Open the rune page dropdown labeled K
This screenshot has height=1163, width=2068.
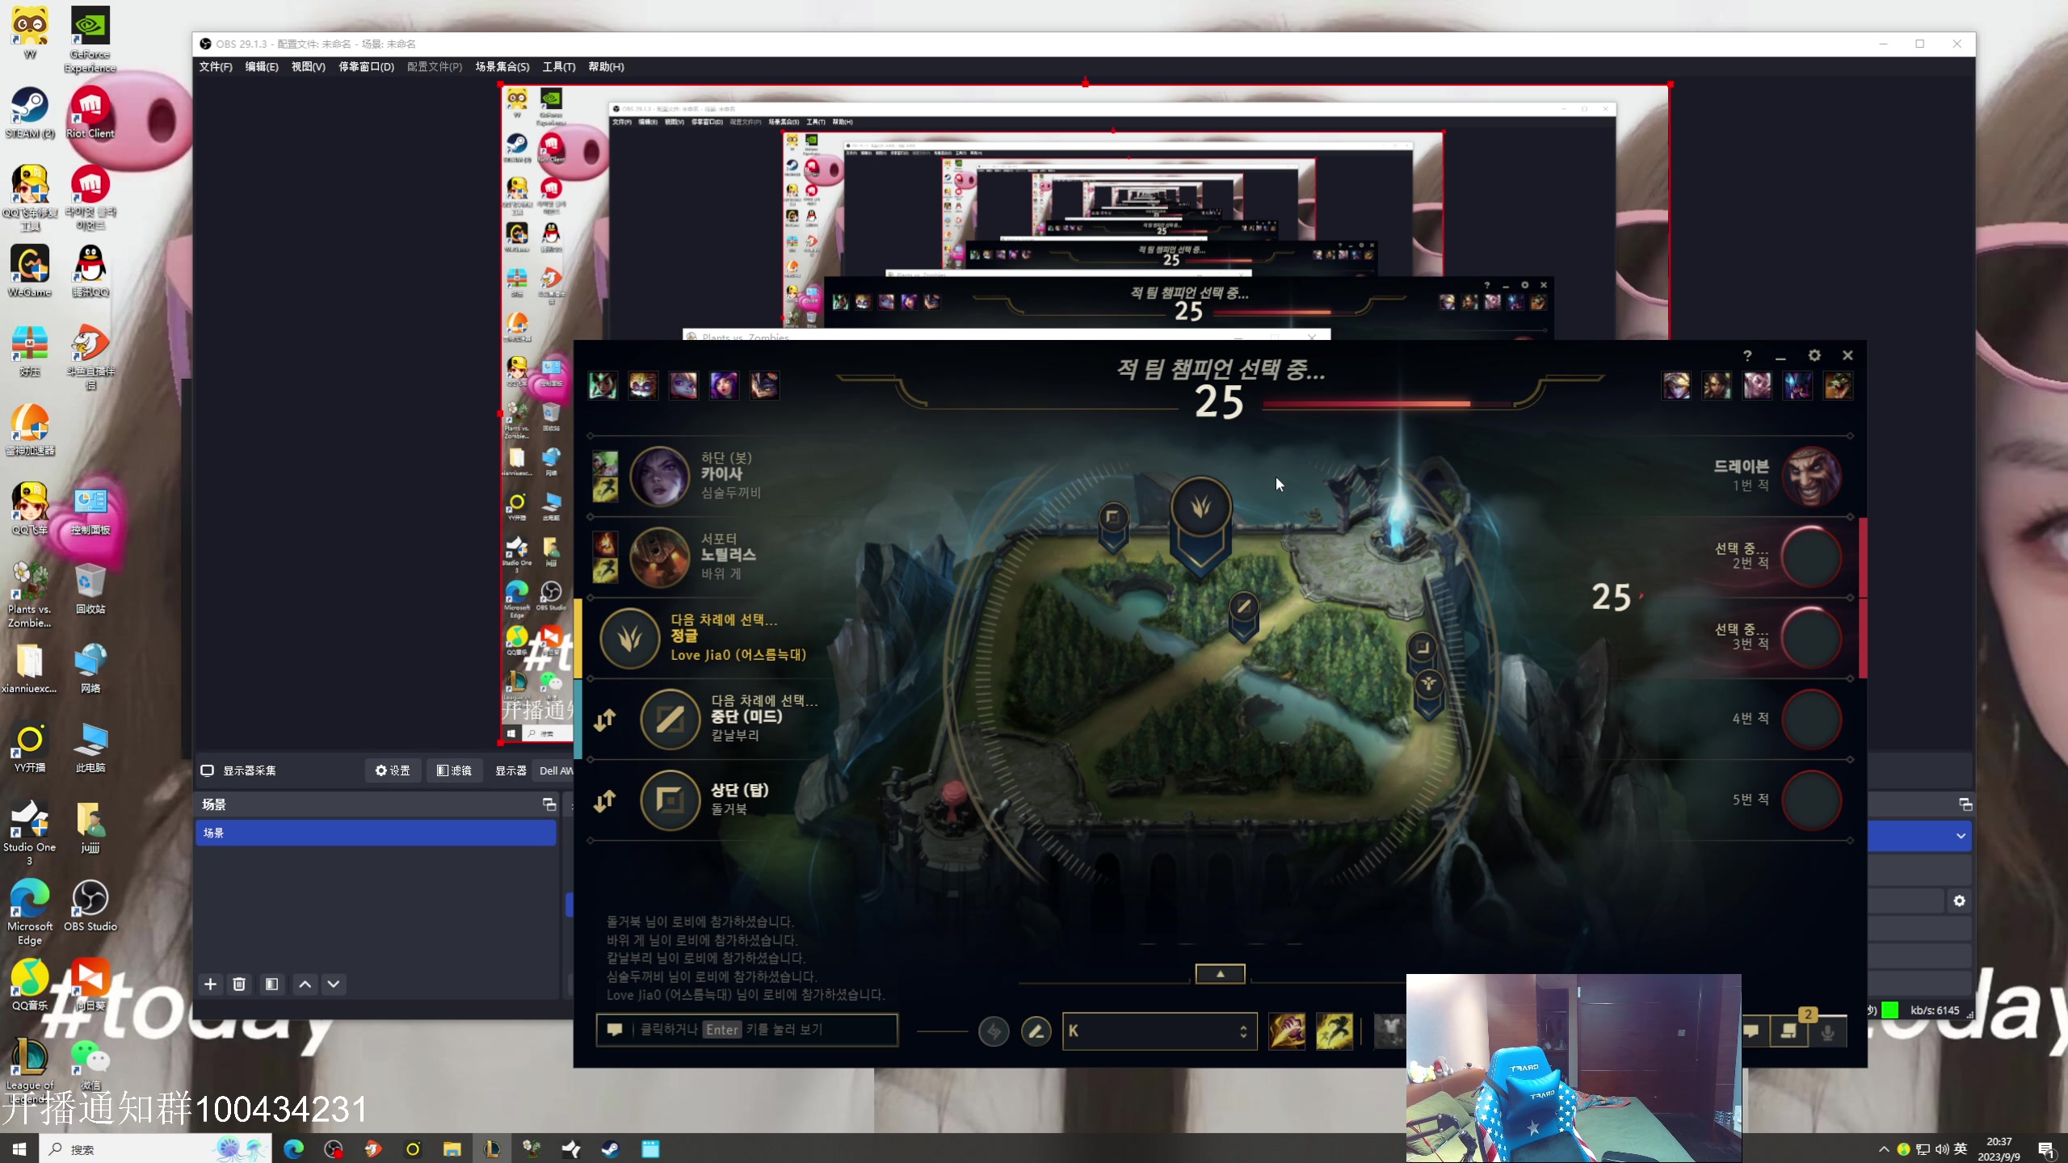[x=1159, y=1031]
